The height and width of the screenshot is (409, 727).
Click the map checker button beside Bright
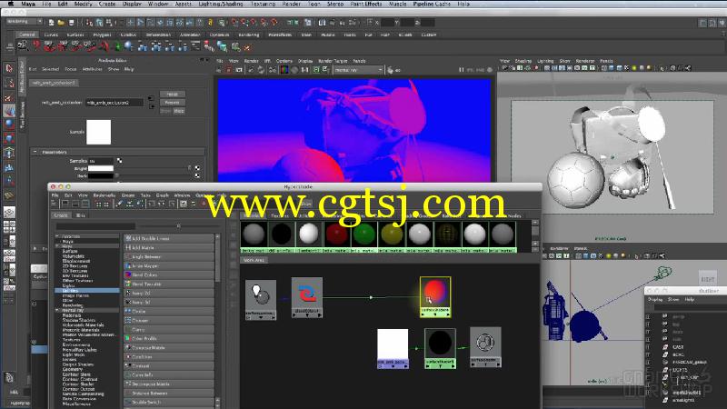(197, 168)
